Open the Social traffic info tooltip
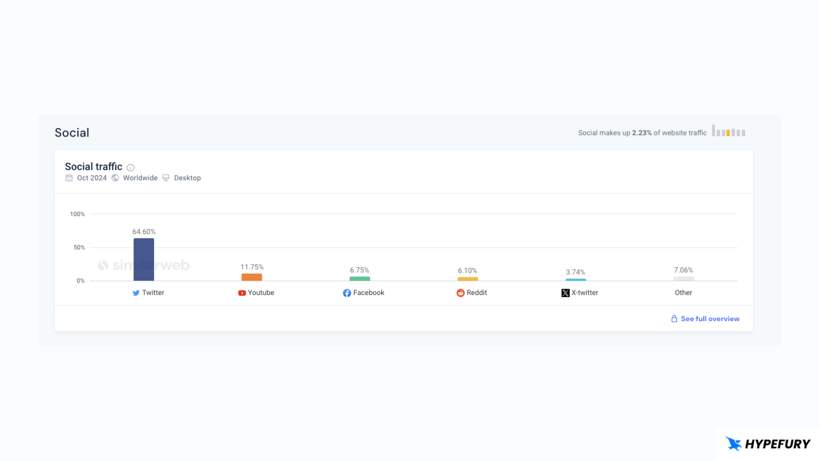The image size is (819, 461). click(x=131, y=167)
